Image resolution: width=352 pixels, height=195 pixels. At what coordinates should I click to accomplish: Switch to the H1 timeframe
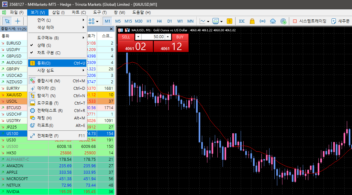(x=149, y=21)
